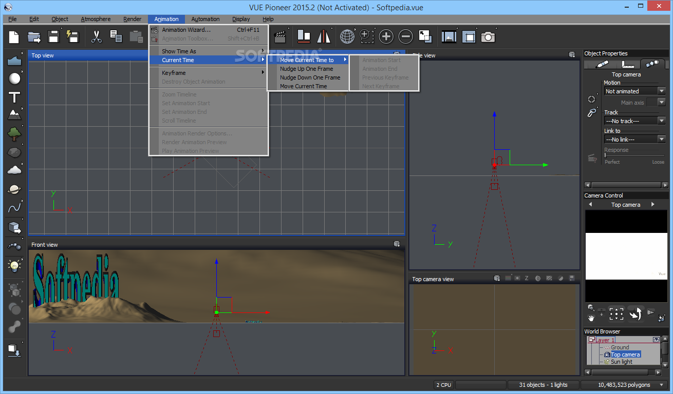
Task: Open the Main axis dropdown
Action: click(656, 102)
